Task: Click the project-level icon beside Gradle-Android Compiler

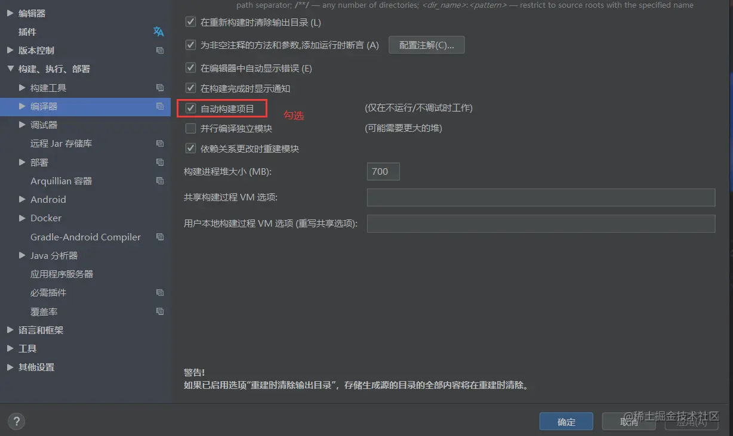Action: [160, 237]
